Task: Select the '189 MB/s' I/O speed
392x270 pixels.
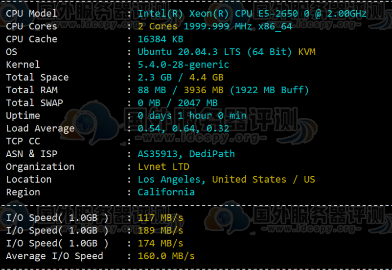Action: [x=161, y=230]
